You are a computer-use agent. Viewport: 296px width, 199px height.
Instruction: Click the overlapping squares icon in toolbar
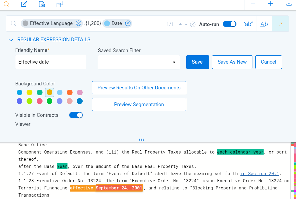tap(60, 4)
